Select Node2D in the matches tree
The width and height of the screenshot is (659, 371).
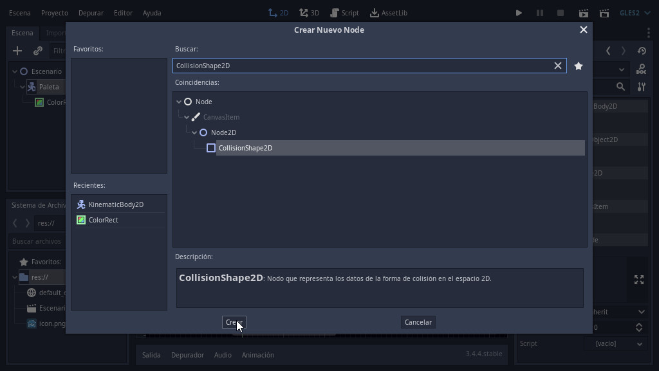click(x=223, y=132)
